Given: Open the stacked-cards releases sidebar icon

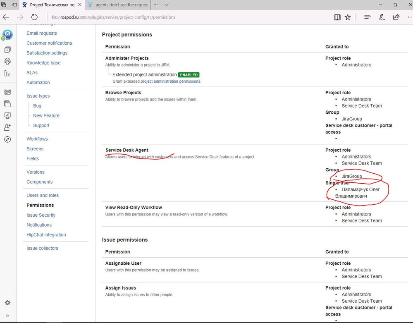Looking at the screenshot, I should pos(7,104).
